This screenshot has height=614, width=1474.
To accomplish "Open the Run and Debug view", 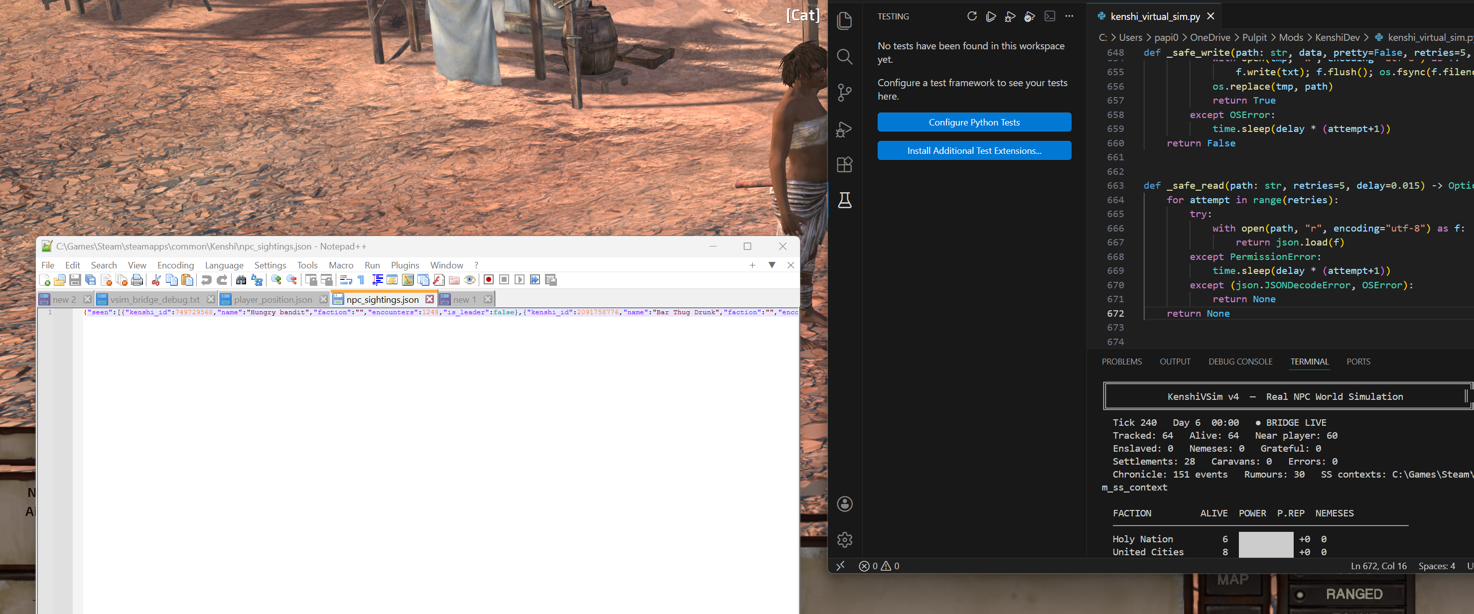I will point(844,129).
